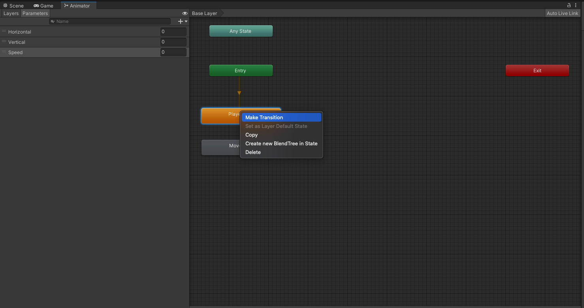Click the search magnifier icon in Name field
Image resolution: width=584 pixels, height=308 pixels.
pos(53,21)
